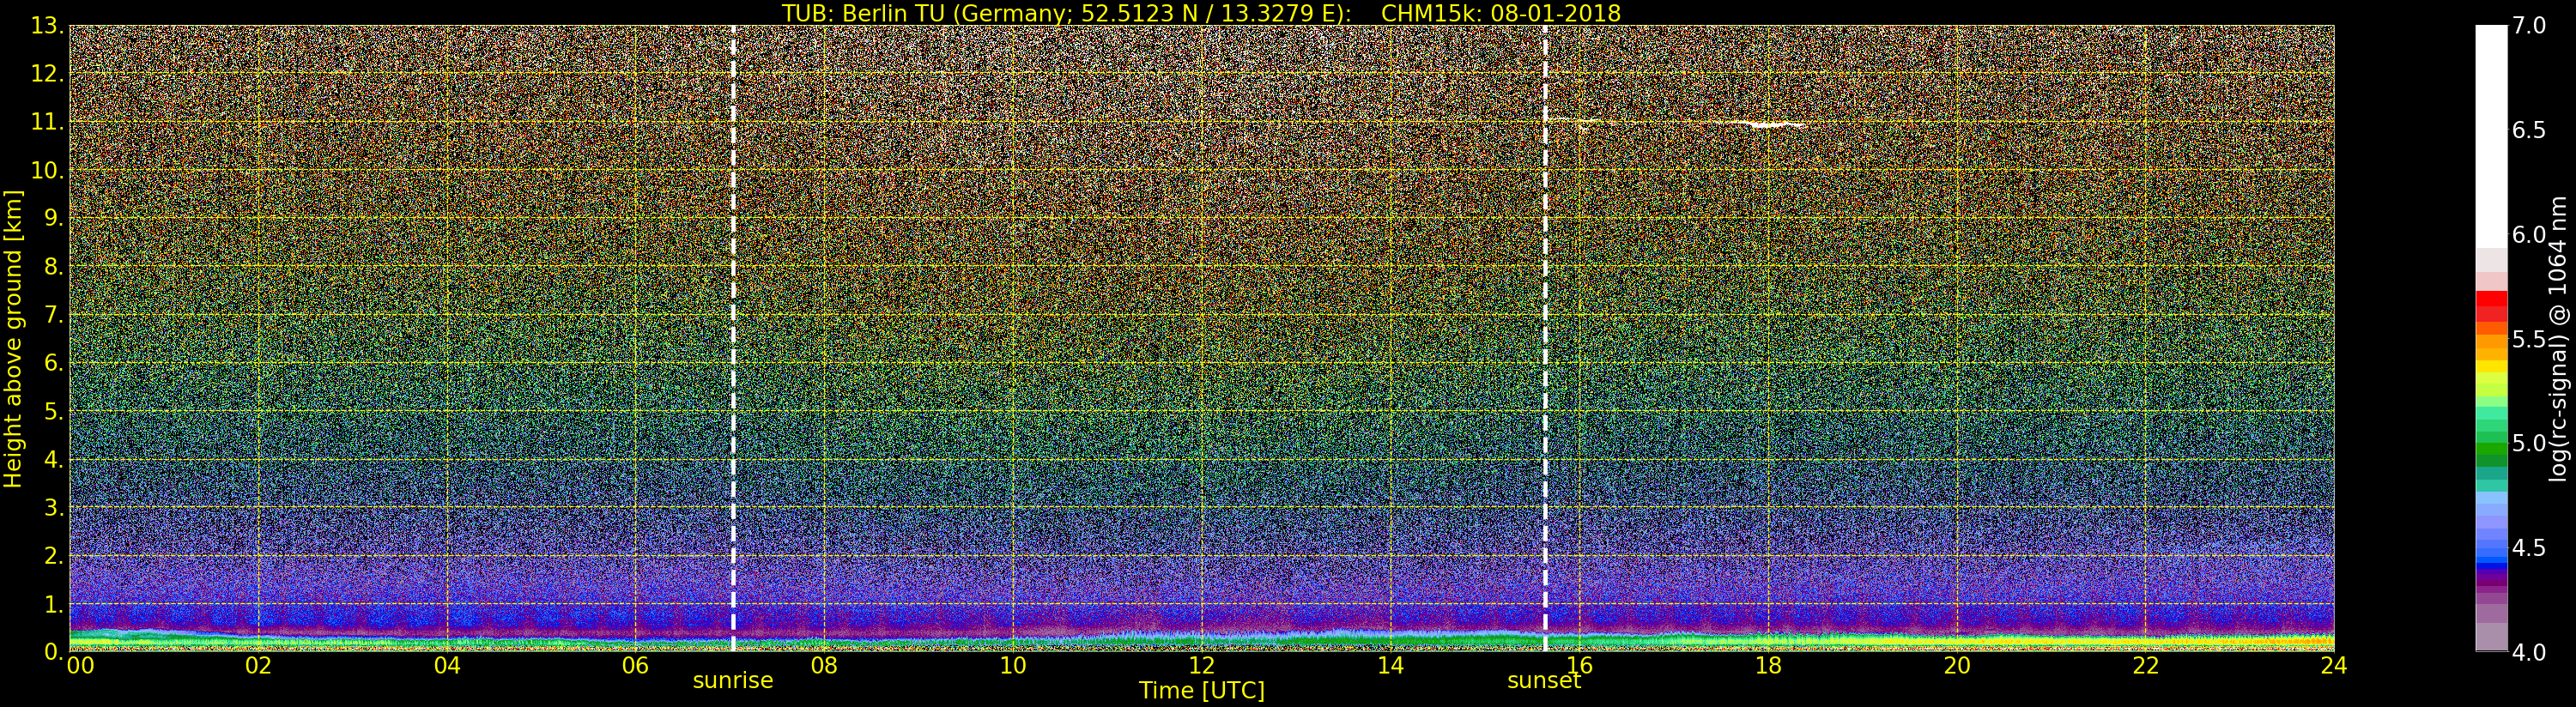Image resolution: width=2576 pixels, height=707 pixels.
Task: Click the height axis tick label '5.'
Action: pyautogui.click(x=54, y=411)
